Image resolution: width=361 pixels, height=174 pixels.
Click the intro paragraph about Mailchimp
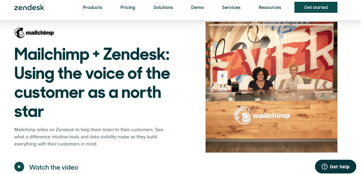point(89,136)
